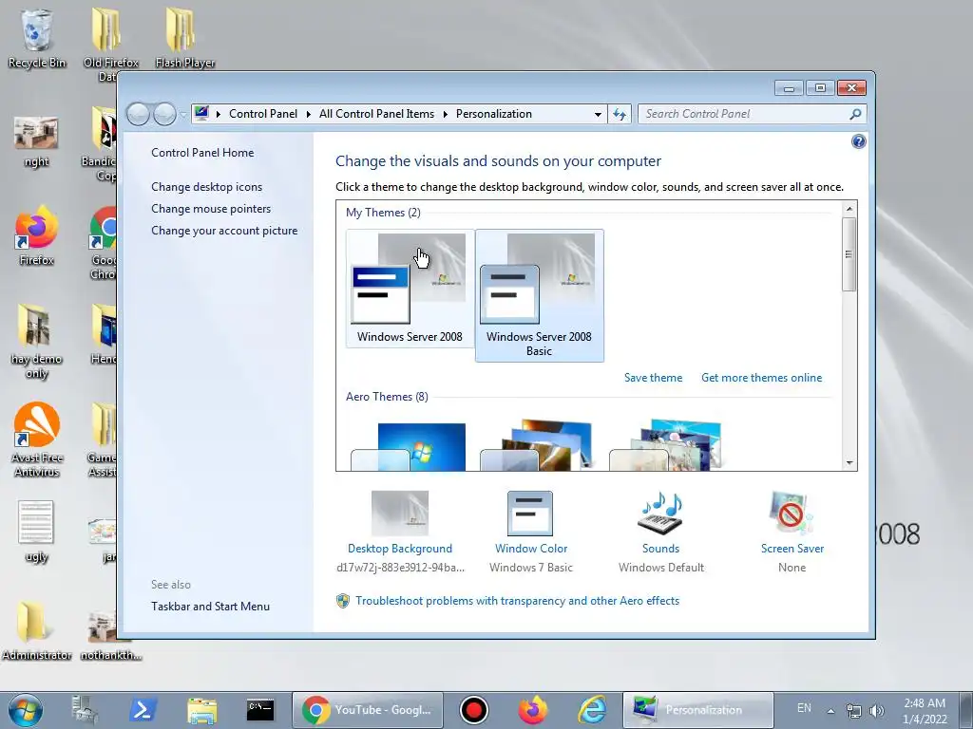Click Change desktop icons link
The height and width of the screenshot is (729, 973).
pyautogui.click(x=206, y=187)
